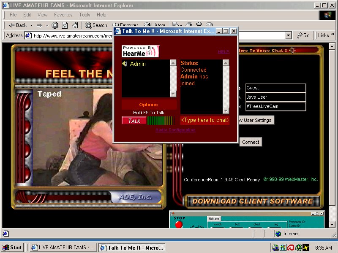The image size is (338, 253).
Task: Open the Edit menu
Action: [27, 15]
